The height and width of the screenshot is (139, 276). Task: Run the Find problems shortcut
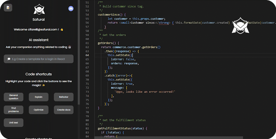[13, 110]
